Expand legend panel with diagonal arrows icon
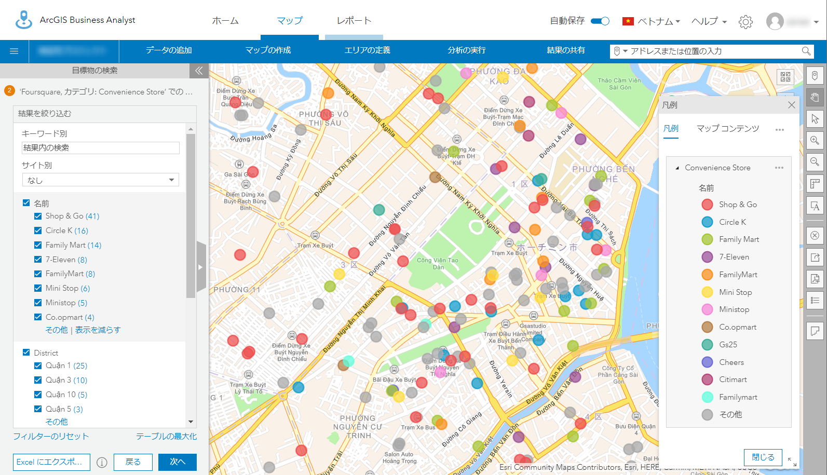The width and height of the screenshot is (827, 475). click(792, 462)
